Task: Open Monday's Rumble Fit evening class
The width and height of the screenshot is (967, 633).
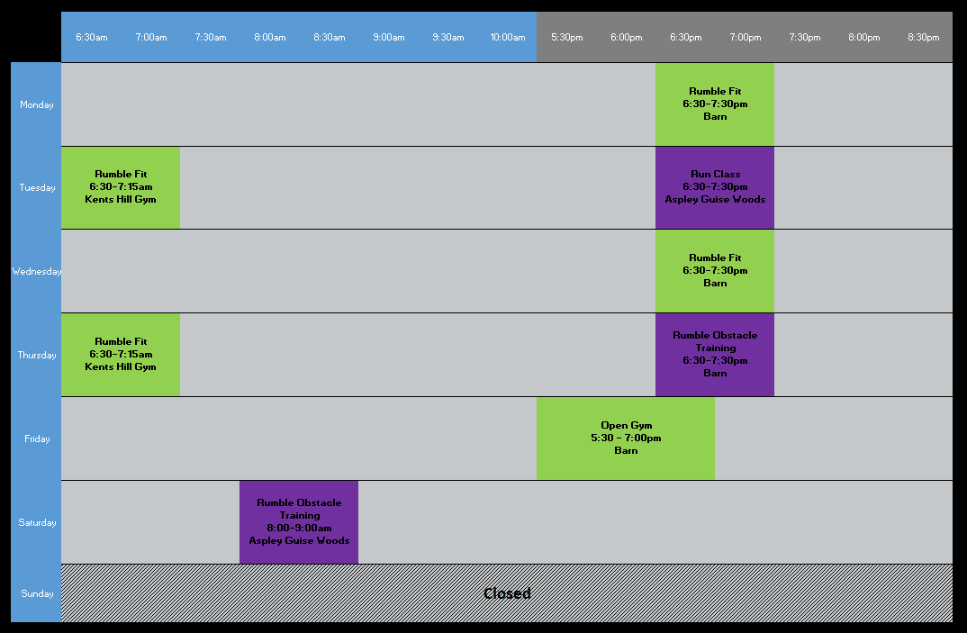Action: click(714, 104)
